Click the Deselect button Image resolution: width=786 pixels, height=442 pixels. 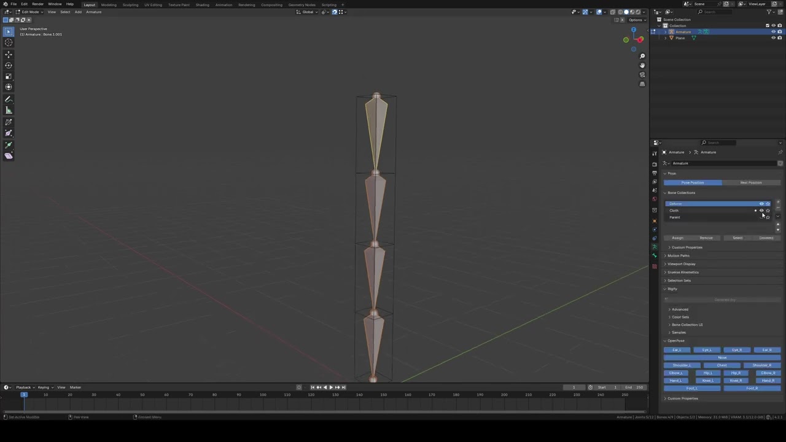point(766,238)
